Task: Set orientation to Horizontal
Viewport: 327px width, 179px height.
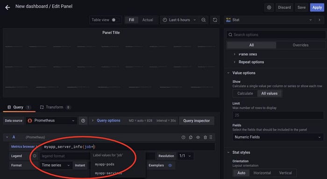Action: 262,173
